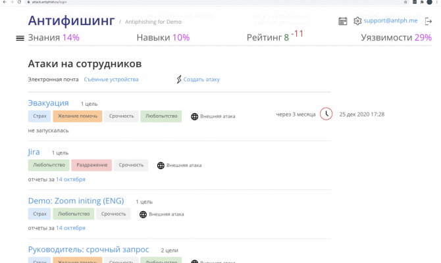Screen dimensions: 441x263
Task: Click the Антифишинг logo title
Action: pos(72,20)
